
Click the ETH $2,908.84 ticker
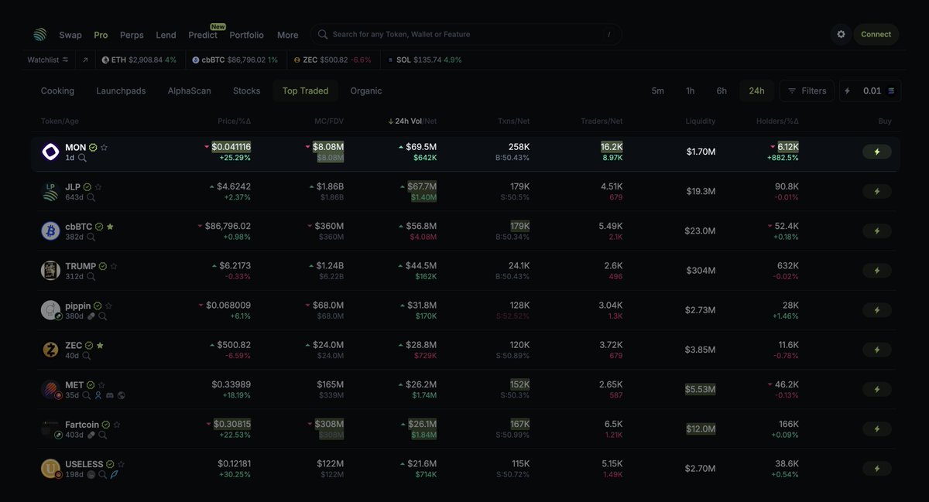point(139,60)
